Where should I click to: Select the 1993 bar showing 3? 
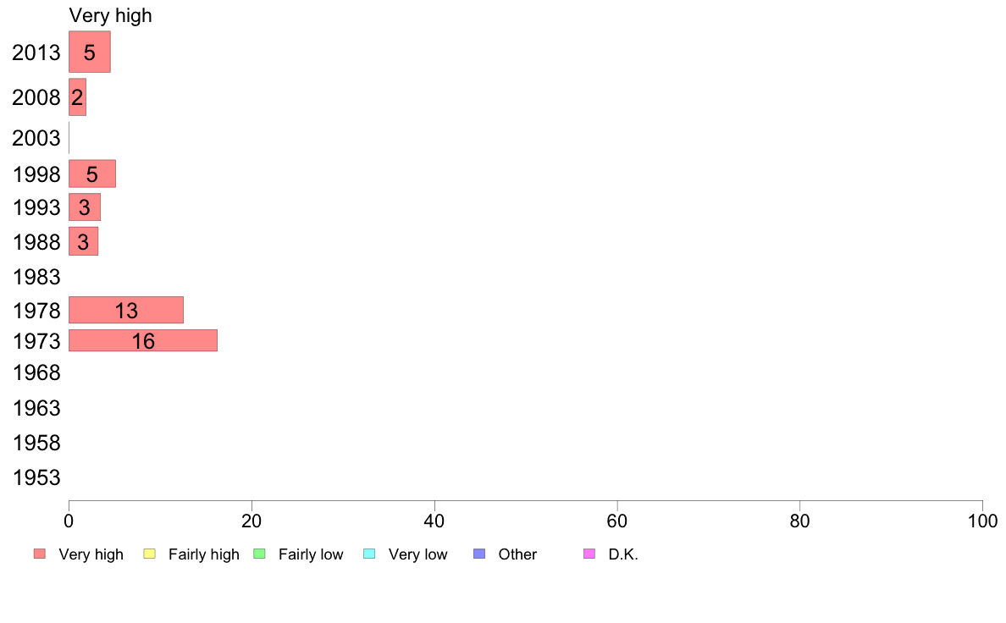pos(85,207)
